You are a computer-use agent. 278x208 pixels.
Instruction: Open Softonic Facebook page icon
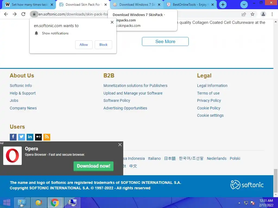pyautogui.click(x=13, y=137)
